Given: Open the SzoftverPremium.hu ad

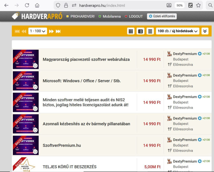Looking at the screenshot, I should coord(62,145).
